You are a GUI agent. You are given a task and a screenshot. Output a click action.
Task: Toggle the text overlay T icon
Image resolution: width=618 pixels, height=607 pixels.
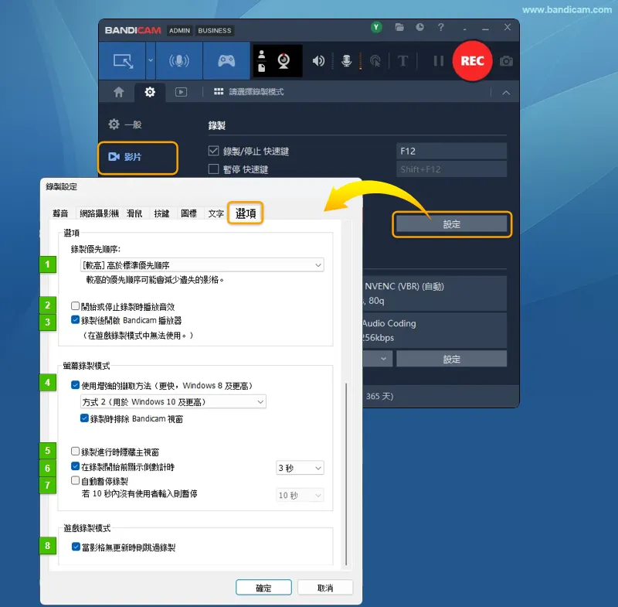(402, 61)
